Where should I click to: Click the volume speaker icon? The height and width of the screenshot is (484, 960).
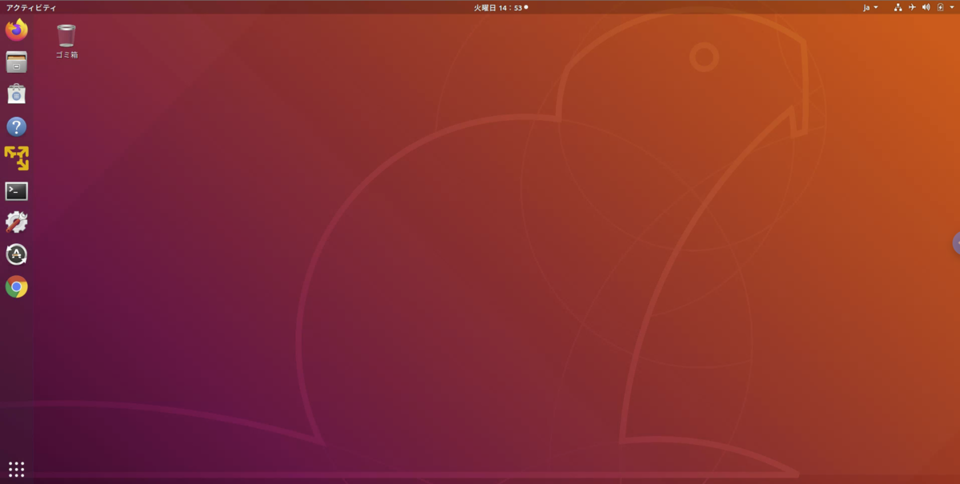coord(926,7)
